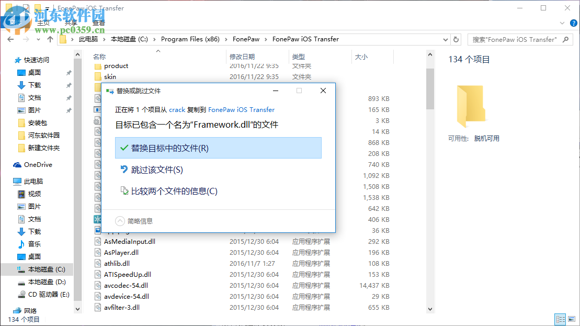The width and height of the screenshot is (580, 326).
Task: Unpin 桌面 from quick access
Action: pyautogui.click(x=68, y=72)
